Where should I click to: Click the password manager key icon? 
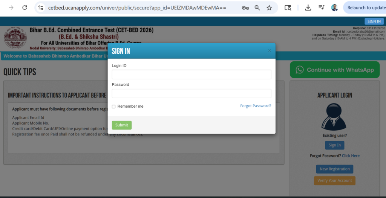245,8
